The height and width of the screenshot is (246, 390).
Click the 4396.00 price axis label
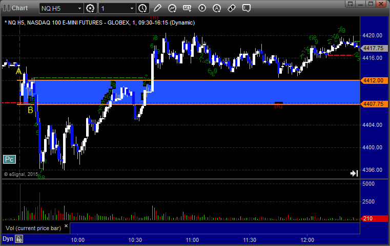[373, 170]
